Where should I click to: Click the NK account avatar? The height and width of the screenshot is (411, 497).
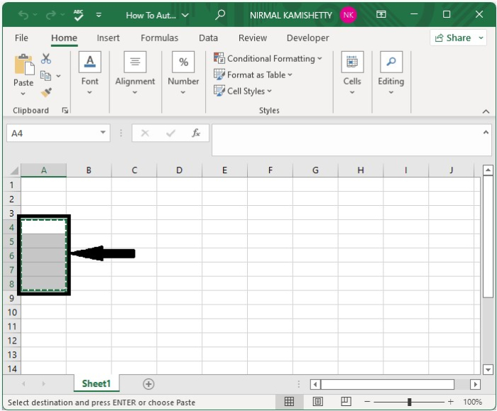coord(349,15)
